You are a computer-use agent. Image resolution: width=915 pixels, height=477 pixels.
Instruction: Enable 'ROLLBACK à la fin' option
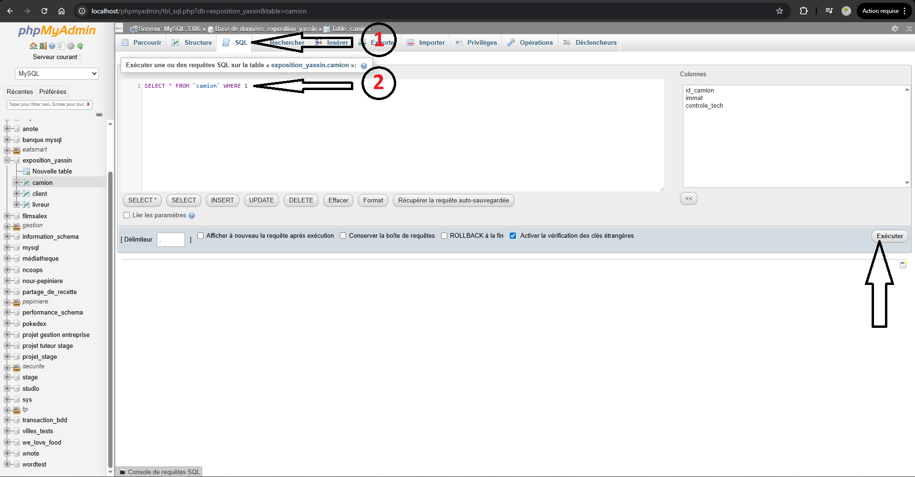click(x=444, y=235)
